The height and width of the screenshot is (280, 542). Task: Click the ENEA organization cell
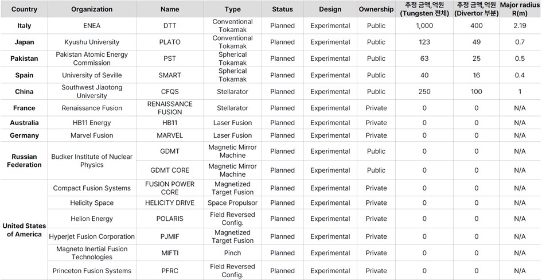click(x=92, y=26)
